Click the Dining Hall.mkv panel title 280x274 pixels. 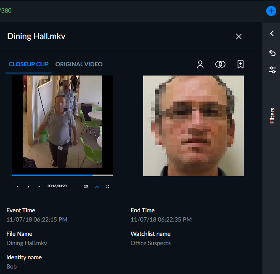[36, 36]
